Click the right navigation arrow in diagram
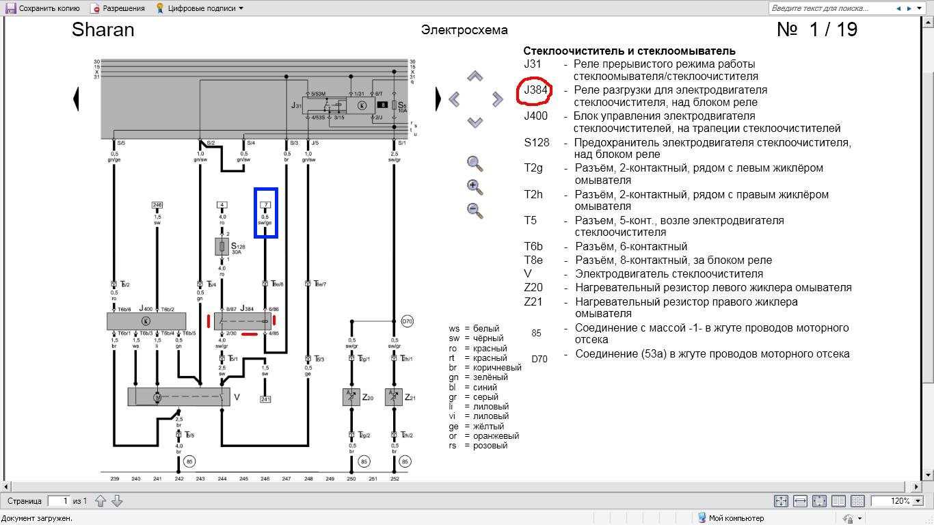The height and width of the screenshot is (525, 934). pos(497,99)
